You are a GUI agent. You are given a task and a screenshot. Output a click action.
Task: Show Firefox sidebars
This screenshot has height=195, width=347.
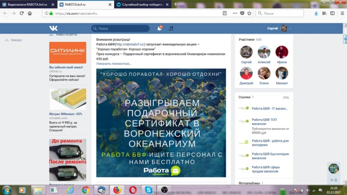332,13
